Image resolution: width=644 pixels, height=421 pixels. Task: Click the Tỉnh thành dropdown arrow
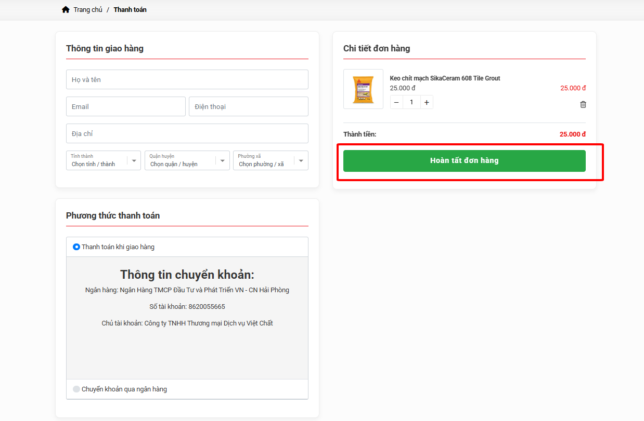[134, 161]
